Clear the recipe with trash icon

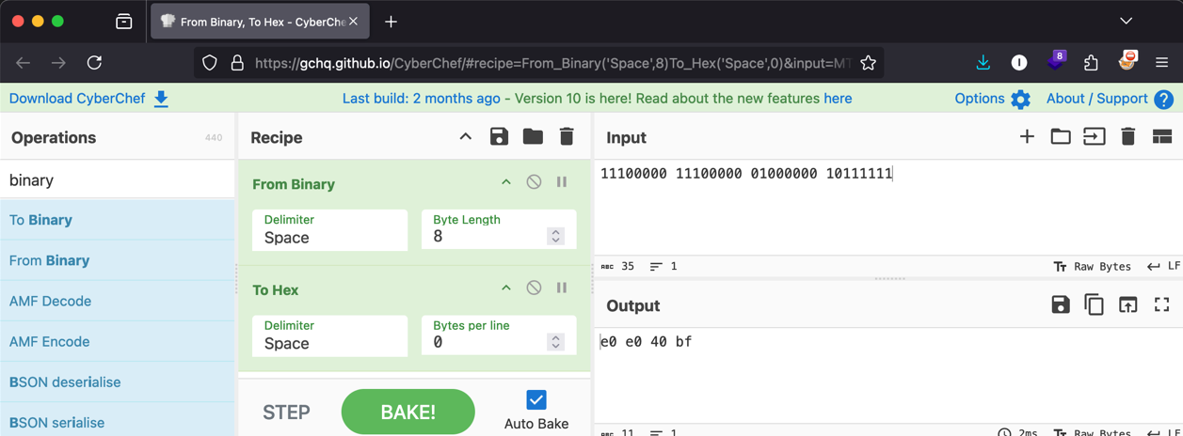tap(567, 137)
